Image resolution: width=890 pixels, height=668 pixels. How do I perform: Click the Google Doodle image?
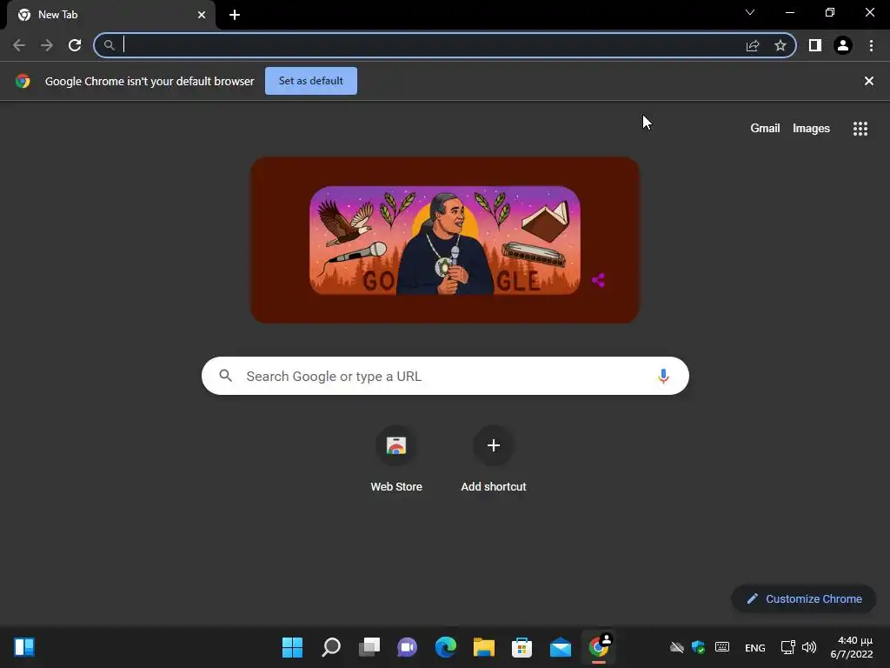[x=445, y=240]
